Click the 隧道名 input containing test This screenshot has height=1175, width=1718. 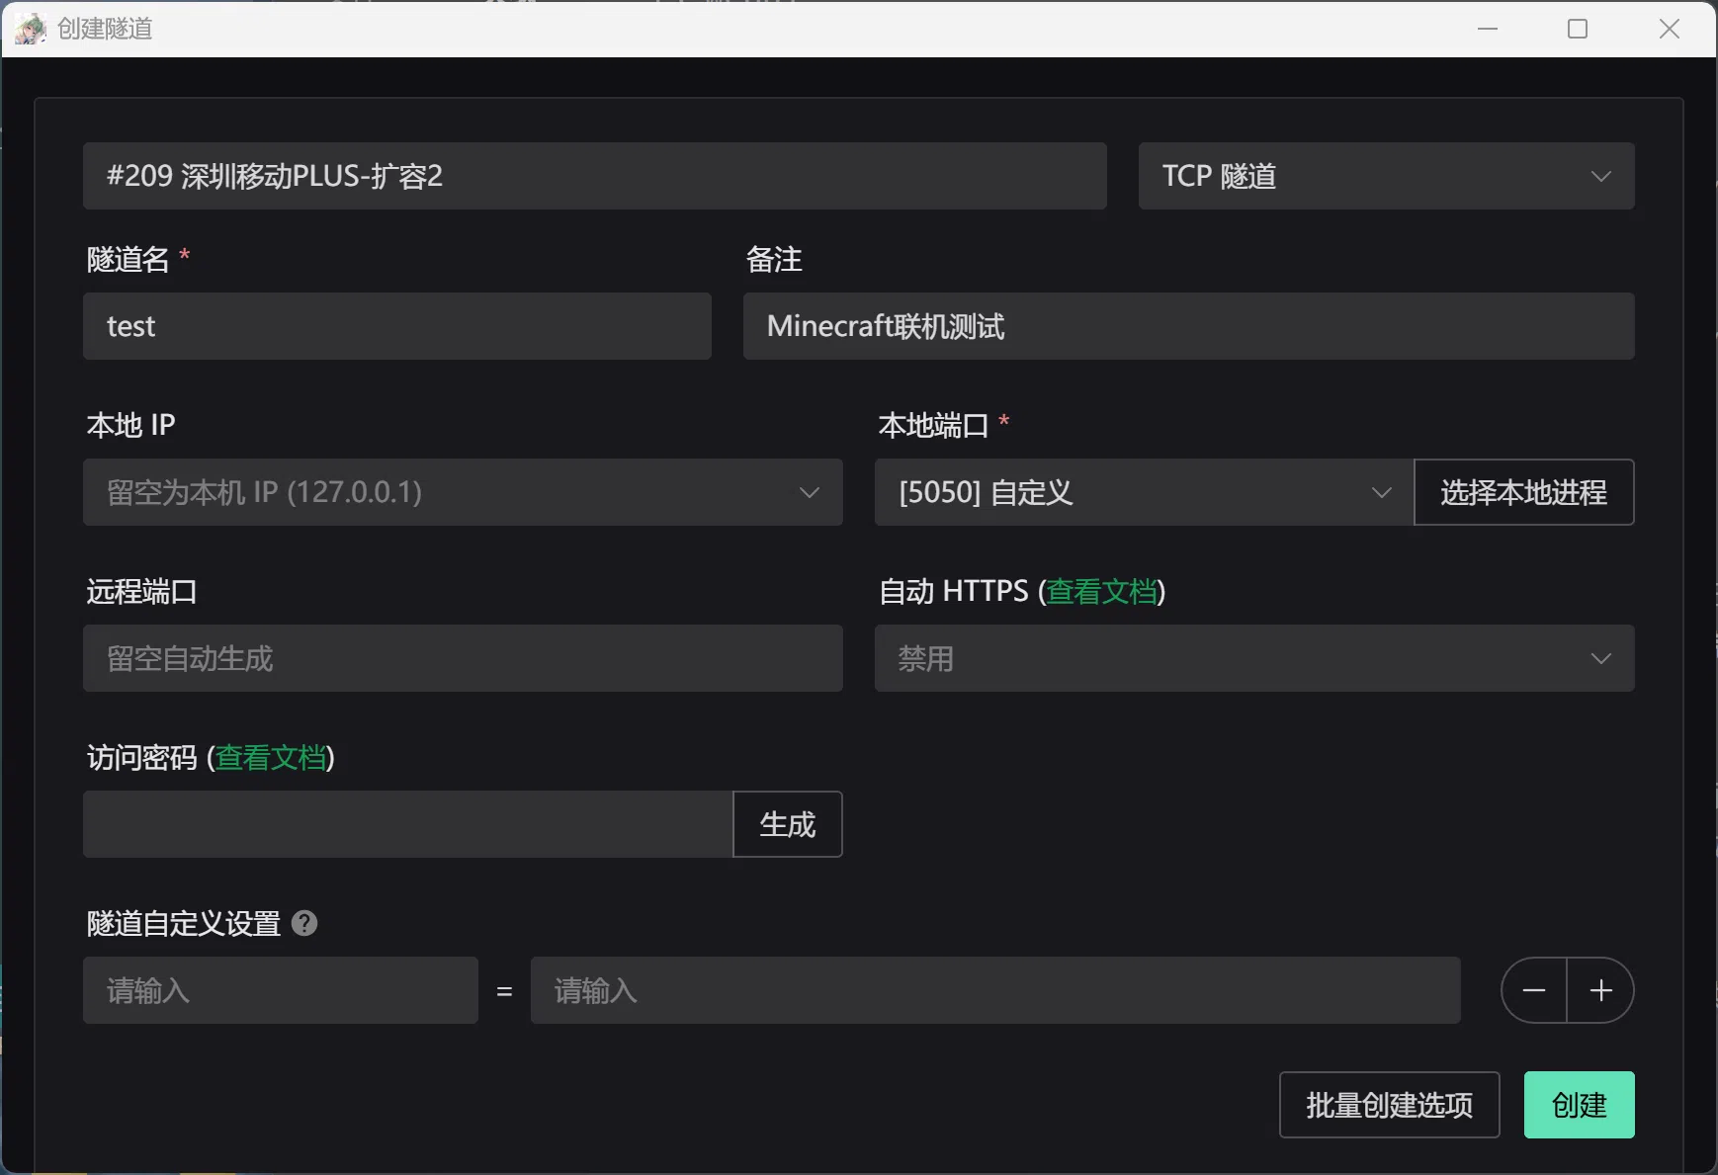point(396,326)
